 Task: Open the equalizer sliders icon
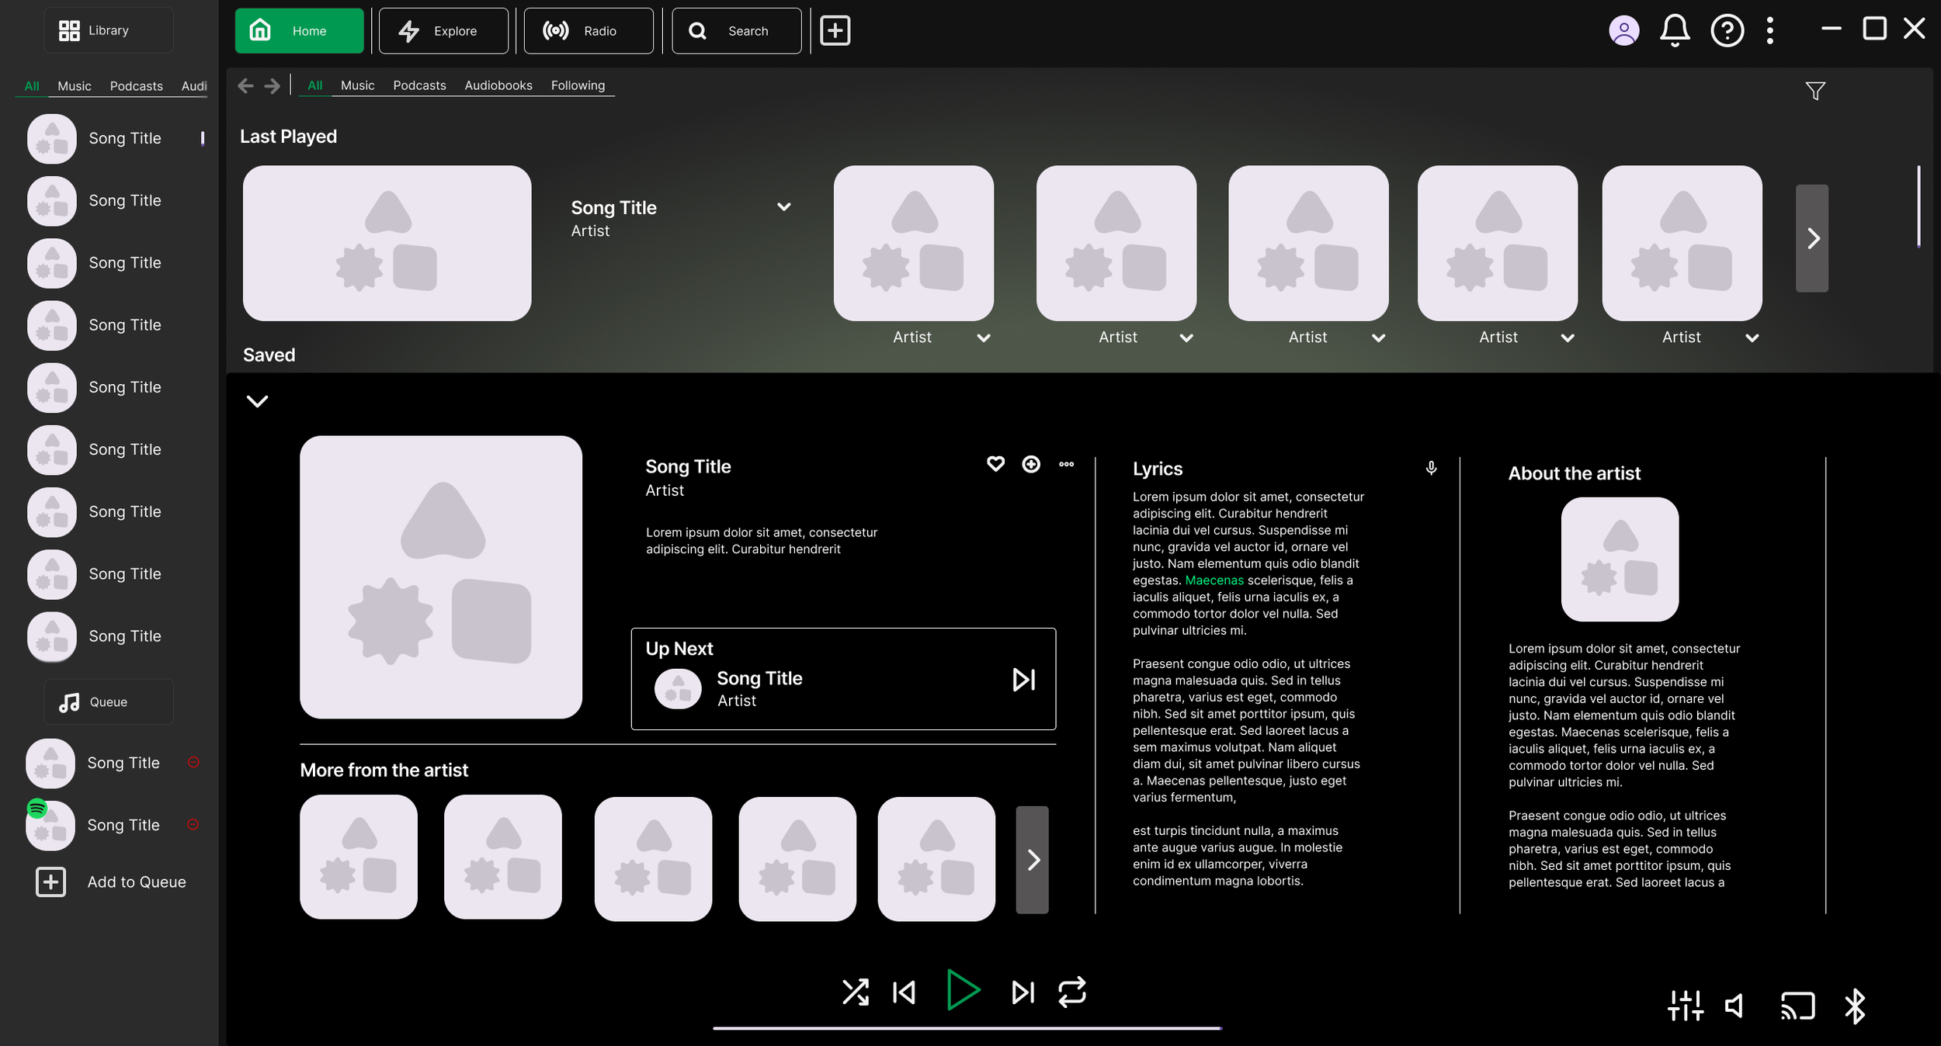[x=1685, y=1006]
